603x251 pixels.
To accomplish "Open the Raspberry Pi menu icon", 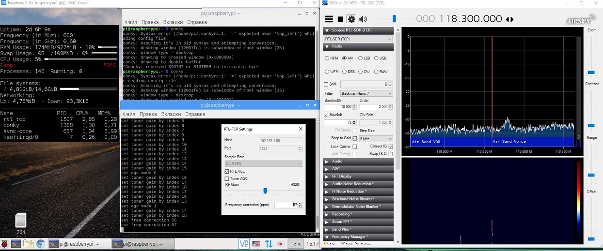I will [x=5, y=244].
